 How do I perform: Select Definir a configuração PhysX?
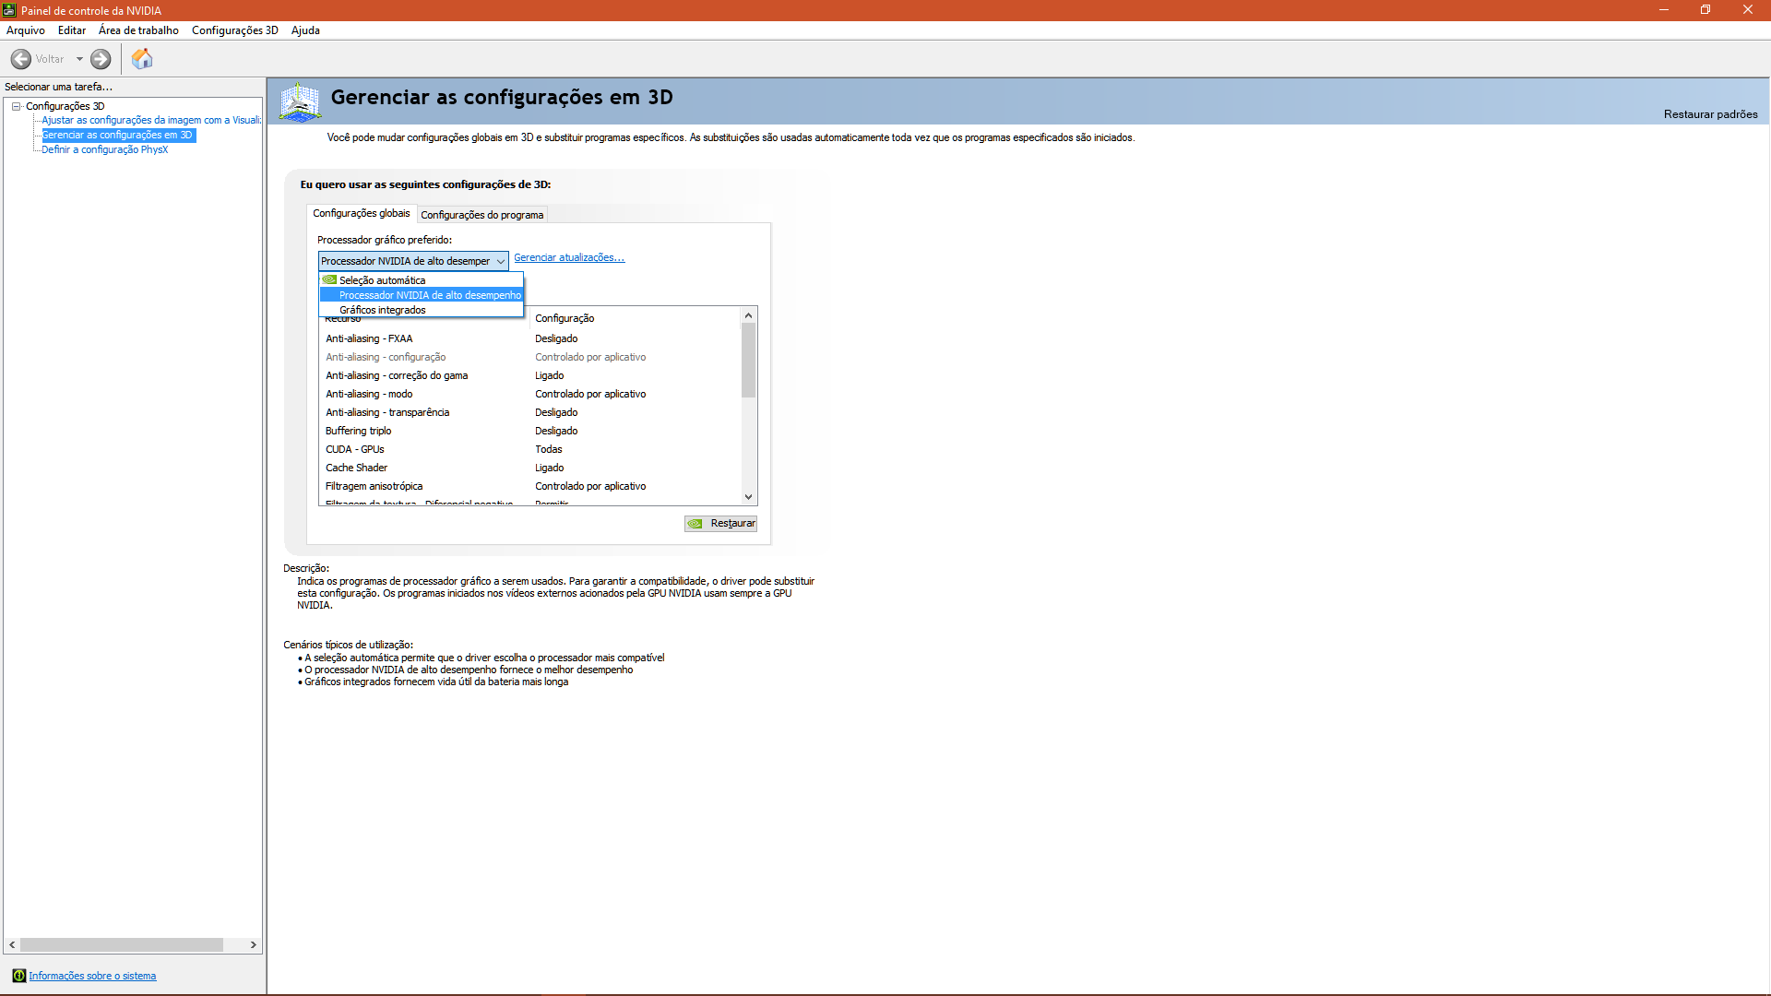(104, 149)
